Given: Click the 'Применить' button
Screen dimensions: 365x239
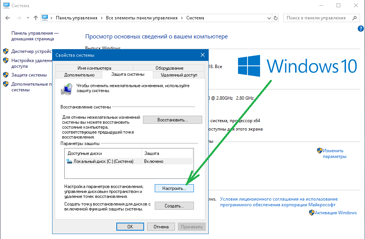Looking at the screenshot, I should point(192,227).
